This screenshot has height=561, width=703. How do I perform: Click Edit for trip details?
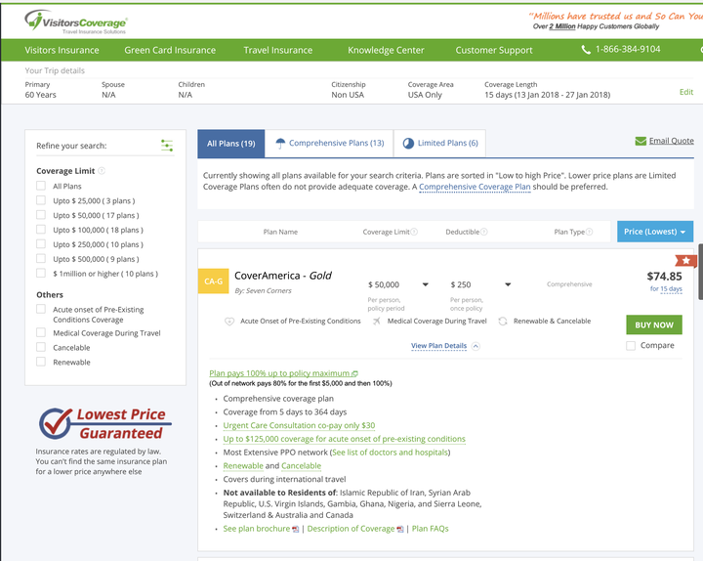(686, 92)
